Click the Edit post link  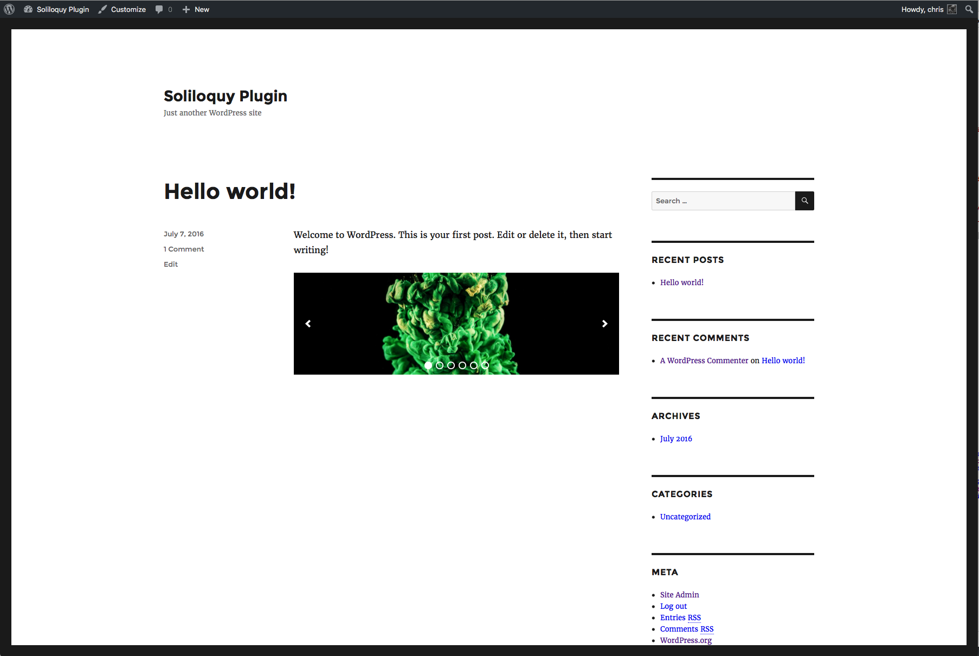pyautogui.click(x=171, y=264)
